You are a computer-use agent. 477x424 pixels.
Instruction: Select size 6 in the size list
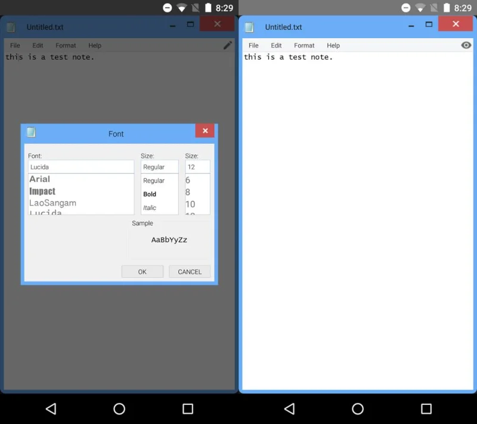click(188, 180)
